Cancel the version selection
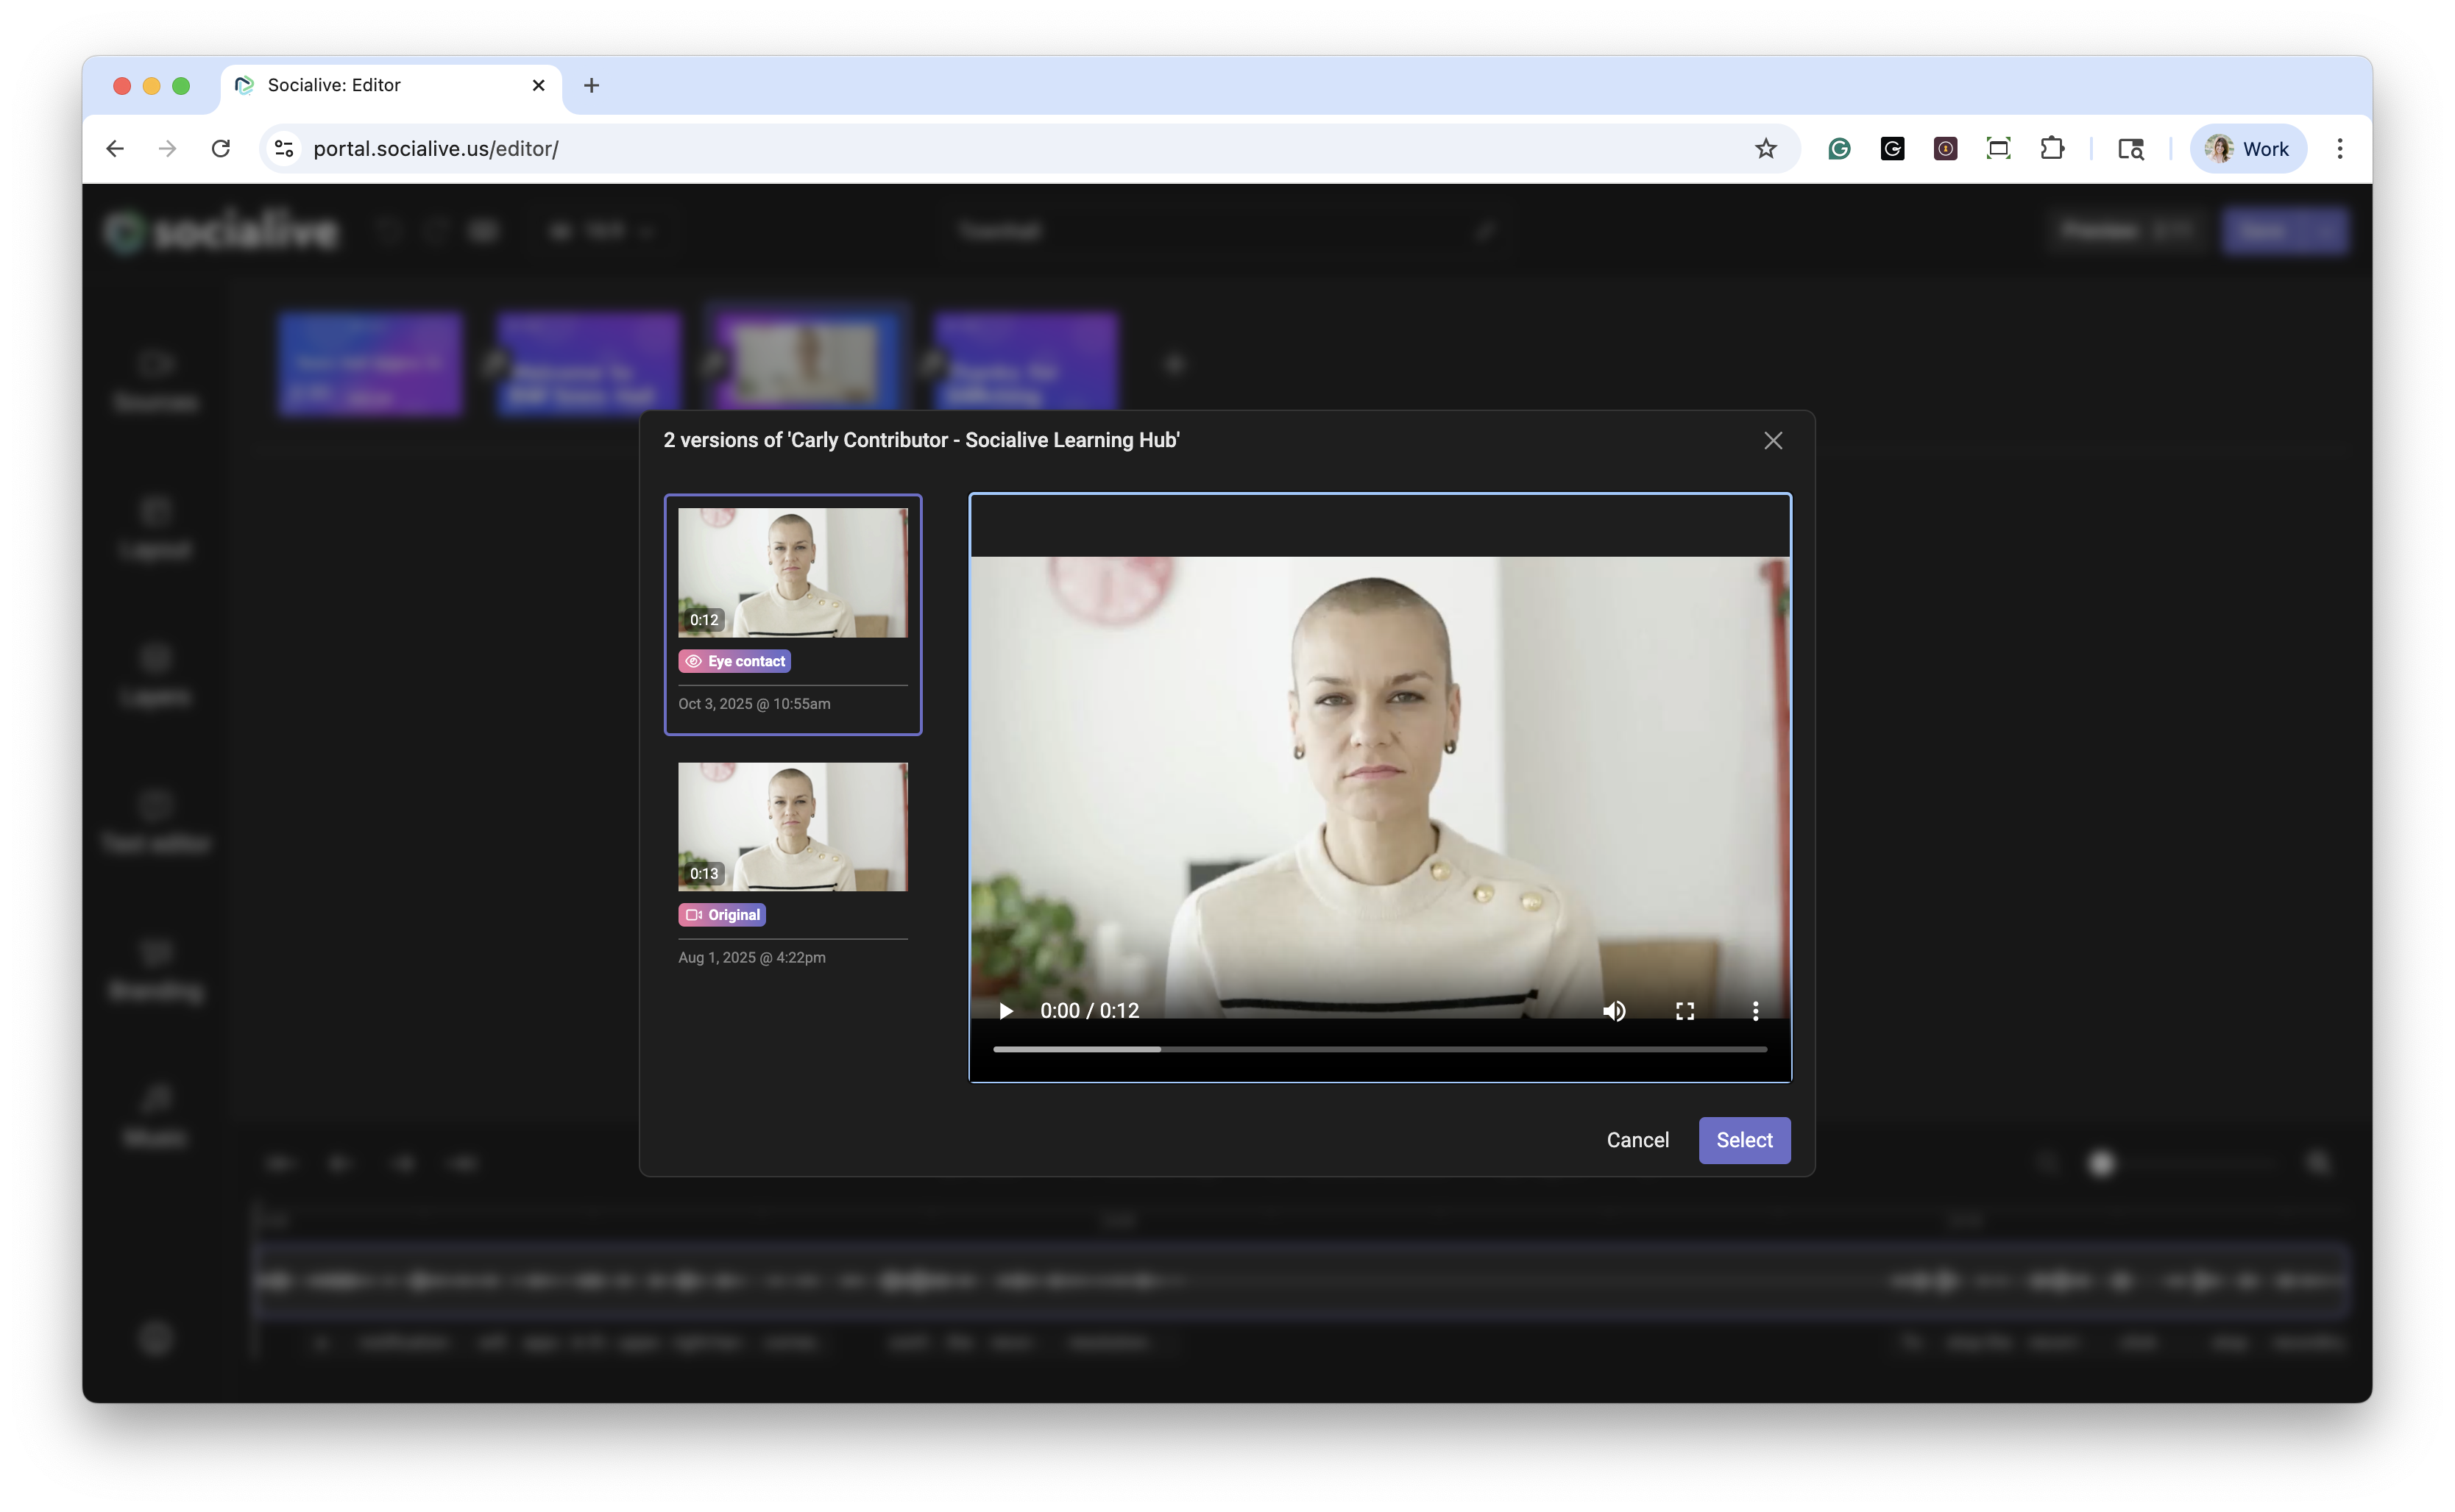Image resolution: width=2455 pixels, height=1512 pixels. point(1637,1140)
